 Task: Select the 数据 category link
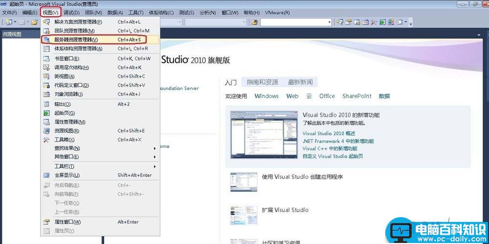384,96
